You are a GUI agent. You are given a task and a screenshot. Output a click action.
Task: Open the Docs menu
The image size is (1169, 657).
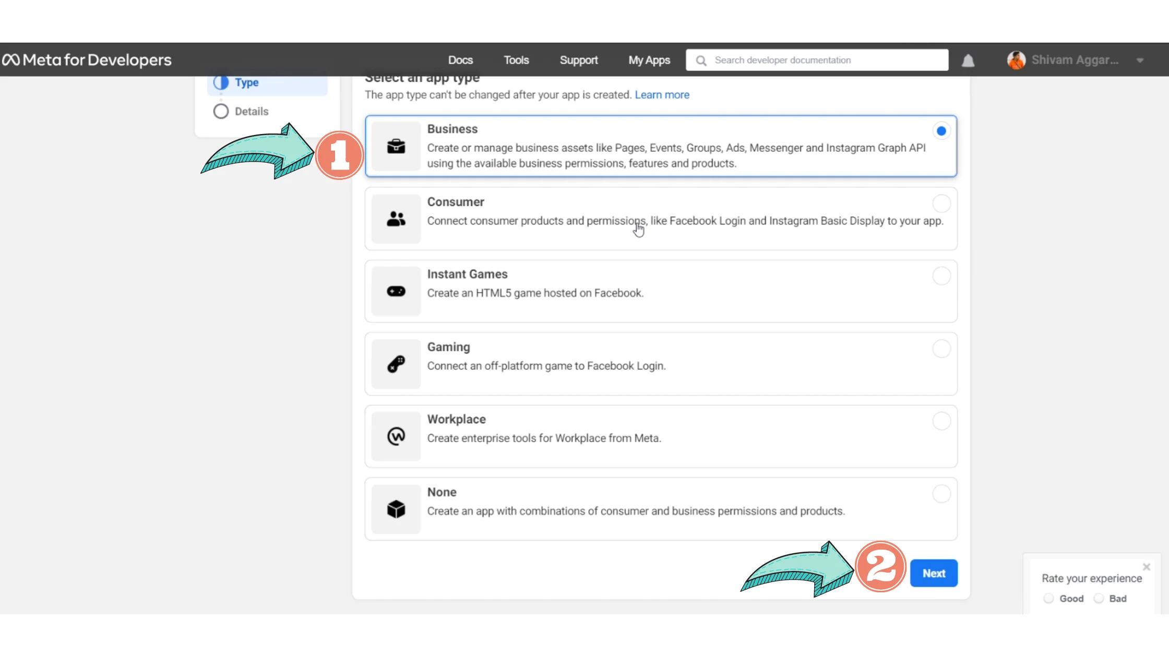(460, 60)
